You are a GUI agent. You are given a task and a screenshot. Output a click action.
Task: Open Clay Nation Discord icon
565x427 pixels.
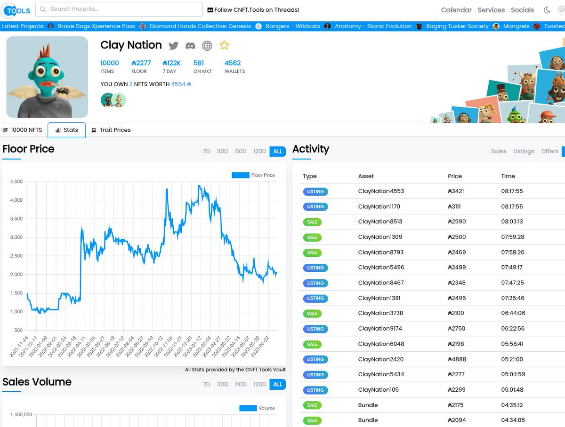click(190, 46)
